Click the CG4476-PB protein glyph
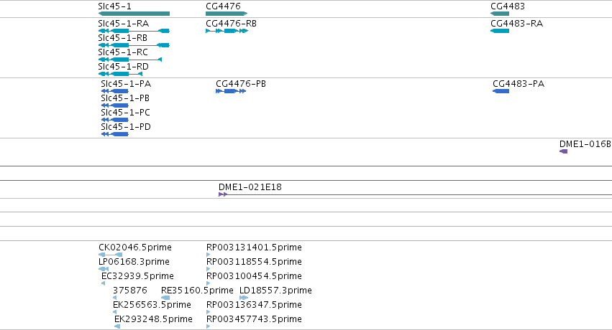Viewport: 612px width, 330px height. pyautogui.click(x=231, y=91)
